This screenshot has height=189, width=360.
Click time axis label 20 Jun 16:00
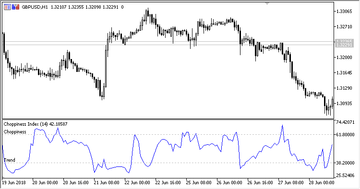click(x=76, y=183)
